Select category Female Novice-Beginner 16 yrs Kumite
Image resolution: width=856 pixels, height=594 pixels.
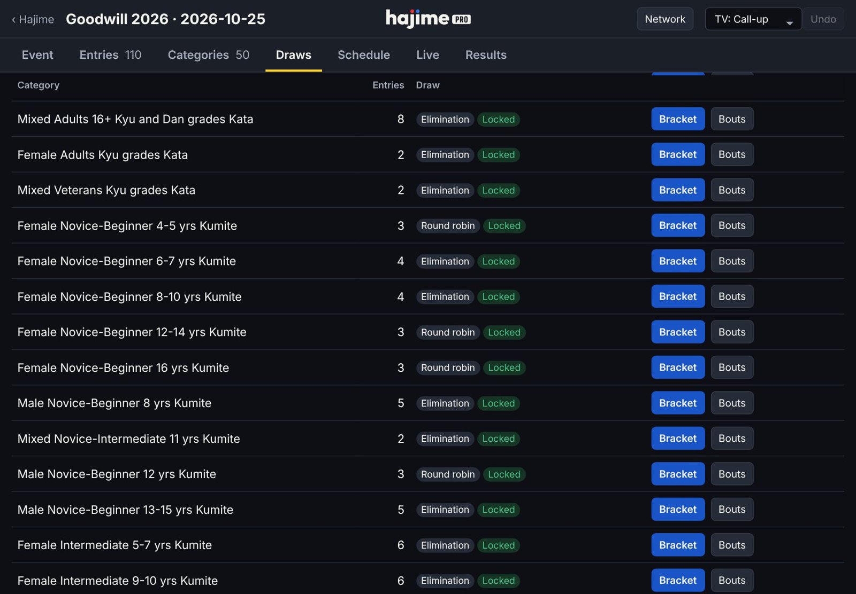[x=123, y=368]
